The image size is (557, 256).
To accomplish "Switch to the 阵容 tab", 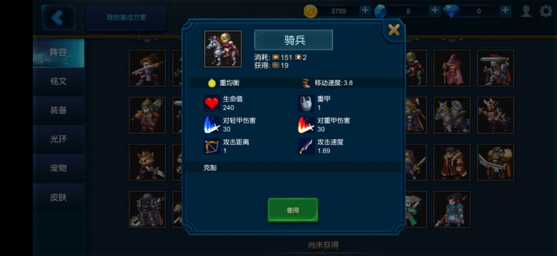I will coord(59,53).
